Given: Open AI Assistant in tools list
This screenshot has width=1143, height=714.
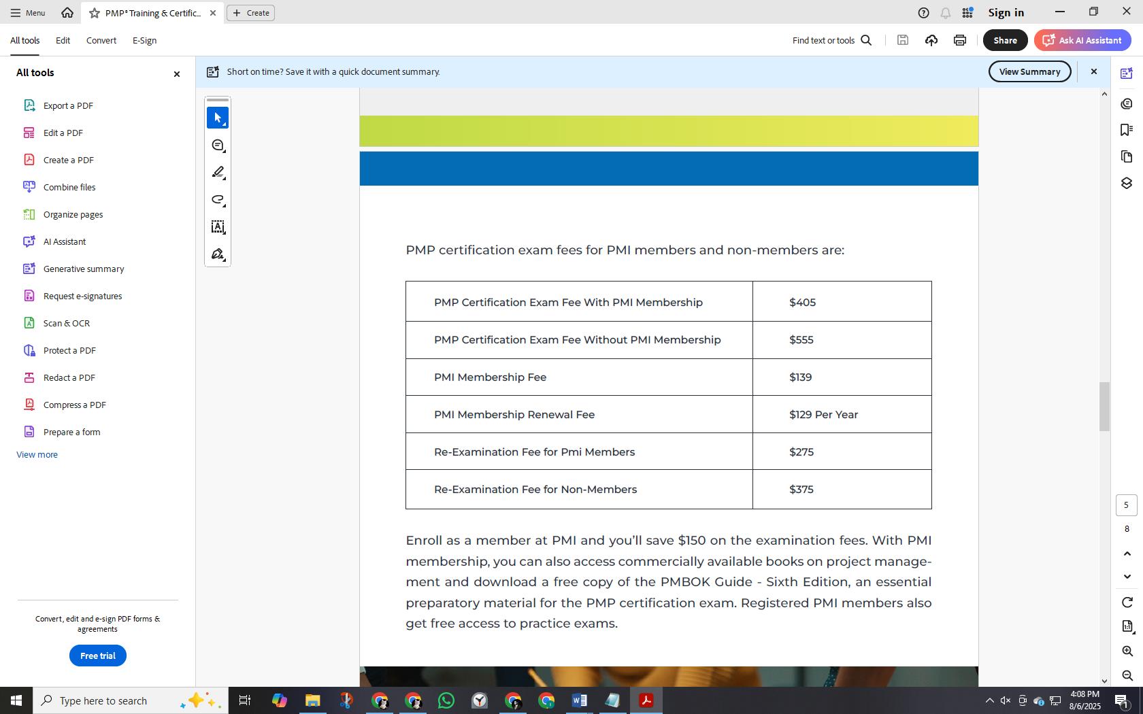Looking at the screenshot, I should (64, 241).
